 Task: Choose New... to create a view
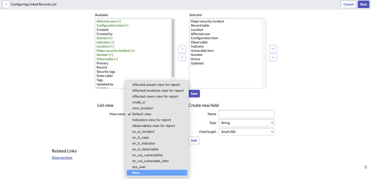157,173
